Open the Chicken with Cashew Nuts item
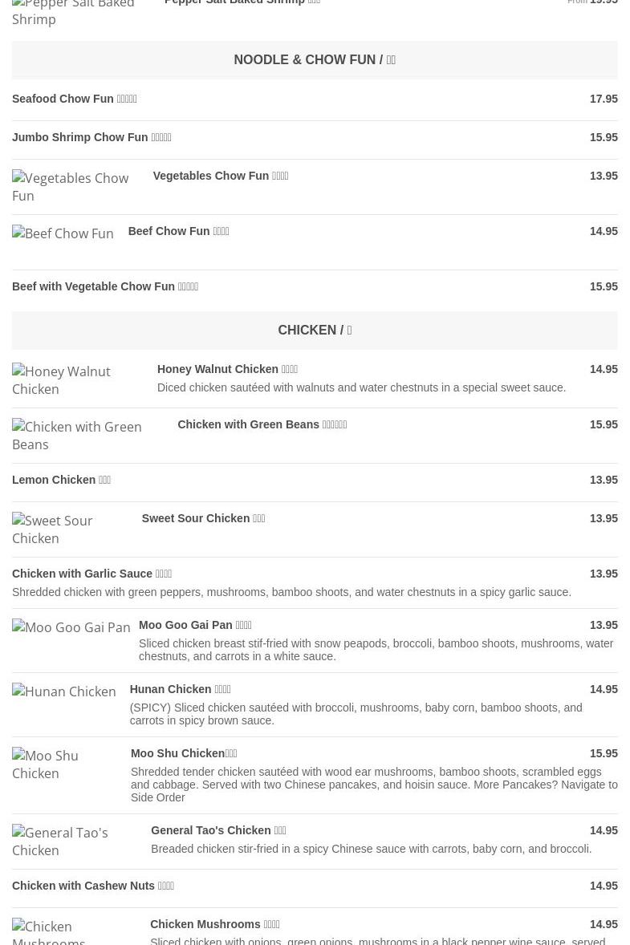This screenshot has height=945, width=630. [93, 886]
